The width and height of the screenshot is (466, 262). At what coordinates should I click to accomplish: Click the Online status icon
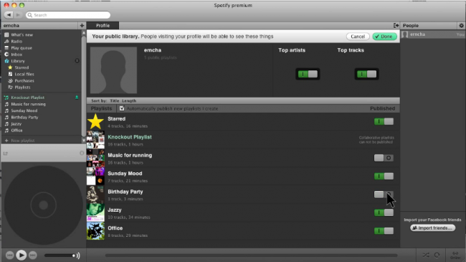(x=455, y=255)
